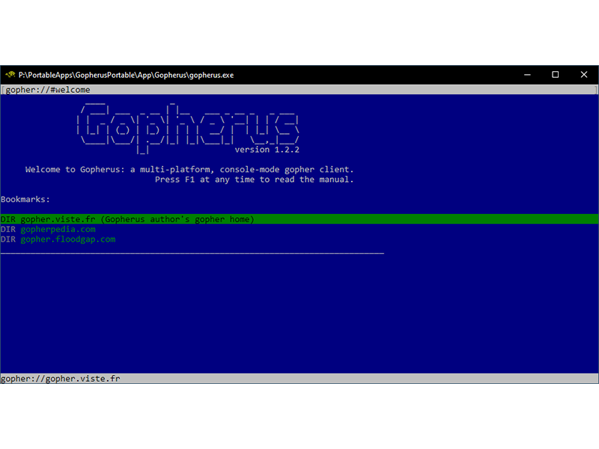Click the Gopherus app icon in title bar
Screen dimensions: 599x449
[x=10, y=75]
